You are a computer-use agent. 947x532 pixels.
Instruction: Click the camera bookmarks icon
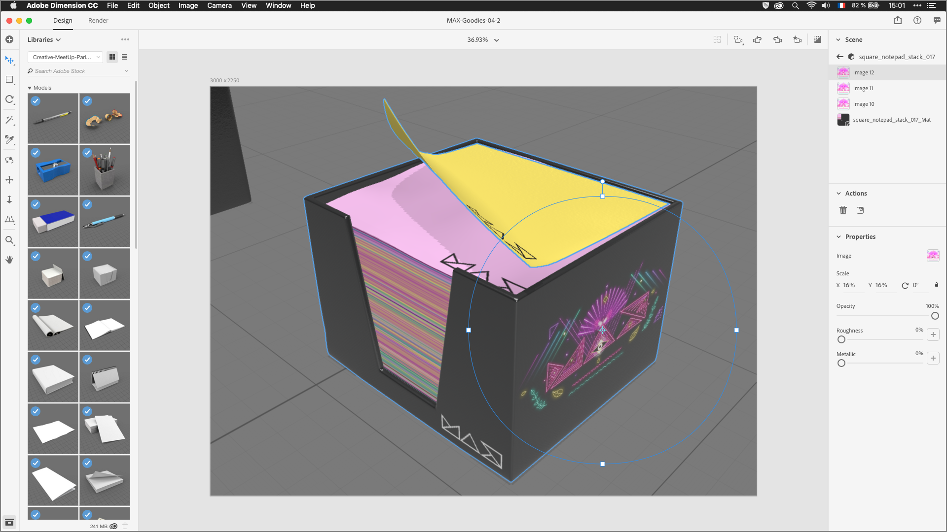(x=798, y=40)
